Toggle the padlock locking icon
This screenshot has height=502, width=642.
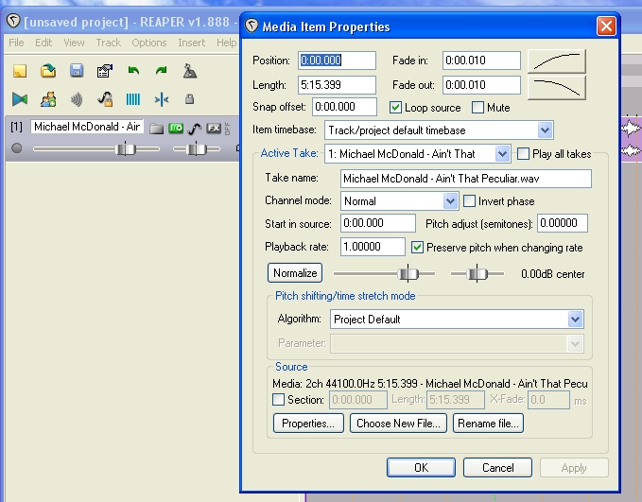coord(189,98)
